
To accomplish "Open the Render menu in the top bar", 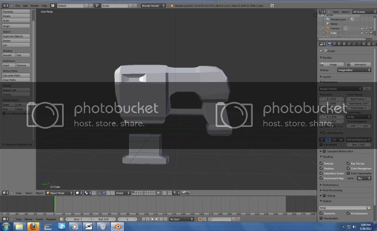I will pos(35,6).
